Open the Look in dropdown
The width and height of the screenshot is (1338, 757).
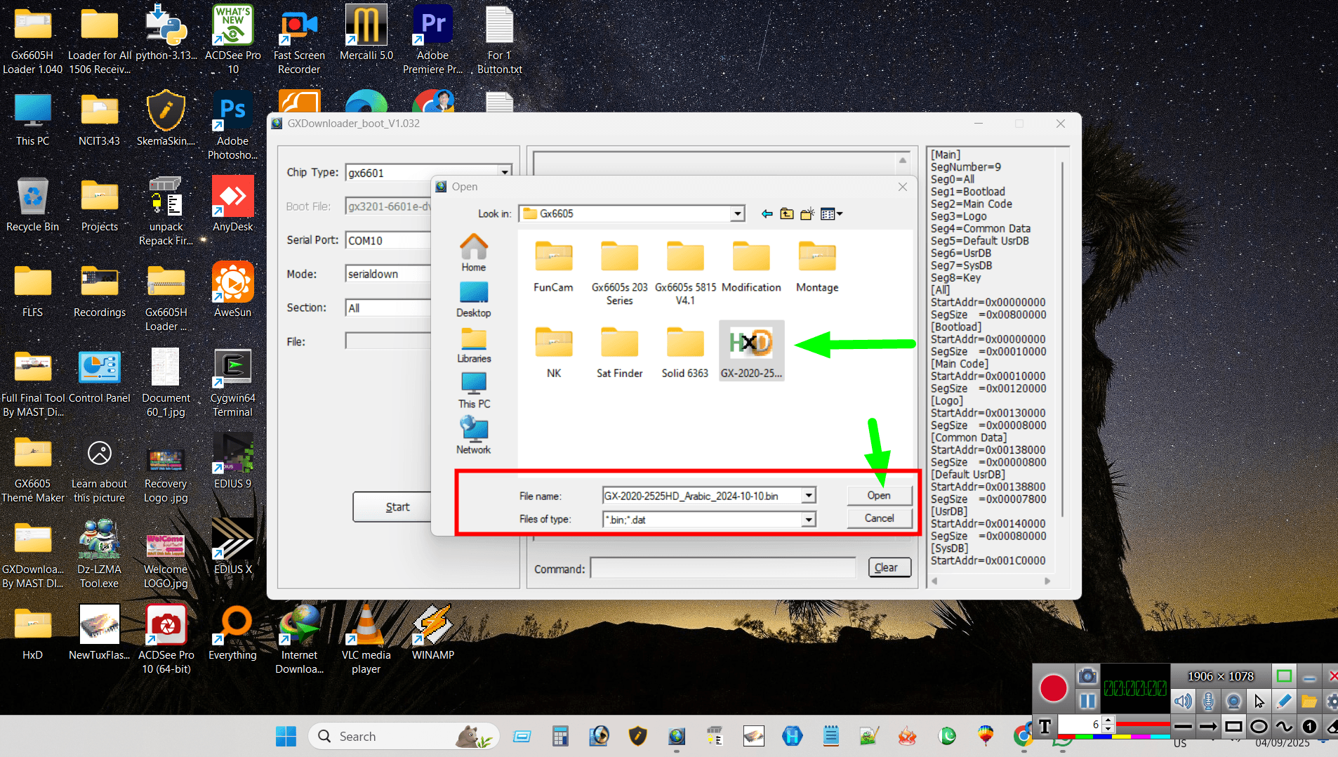pyautogui.click(x=736, y=213)
